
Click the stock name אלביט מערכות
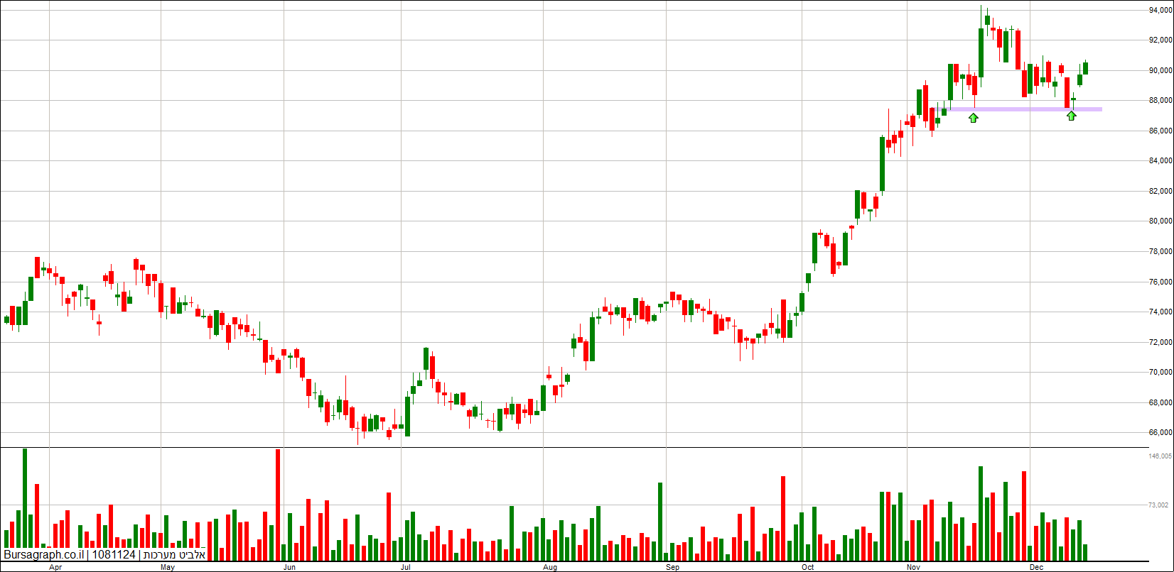tap(174, 555)
